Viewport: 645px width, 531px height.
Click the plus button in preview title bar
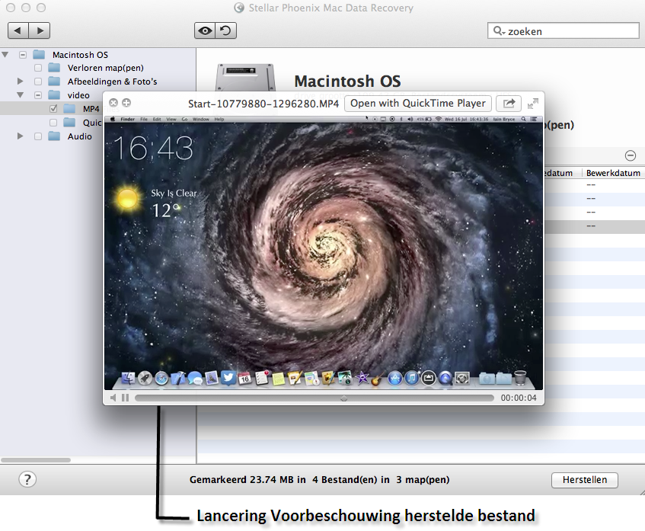126,103
